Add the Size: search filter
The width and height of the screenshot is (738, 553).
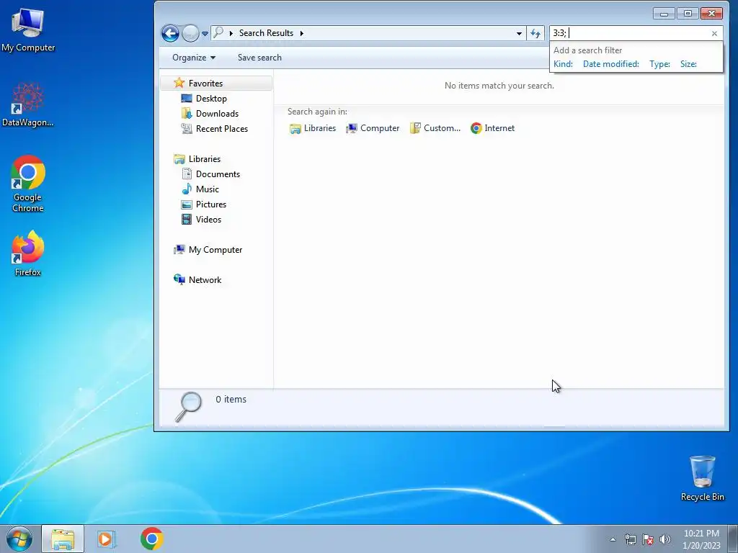[688, 64]
